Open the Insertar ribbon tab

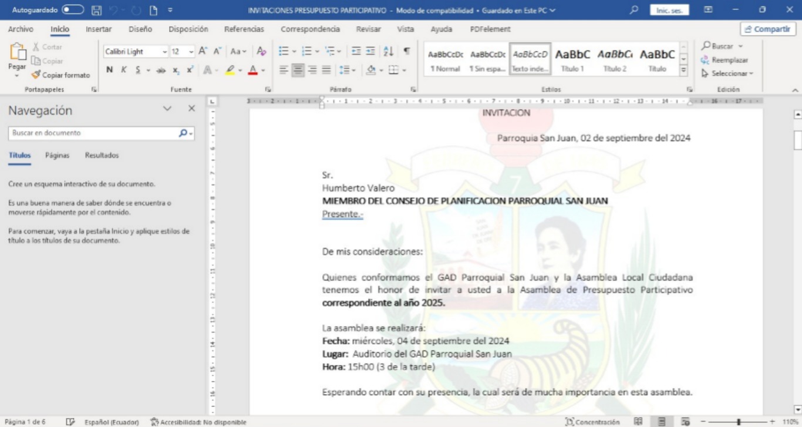coord(99,29)
